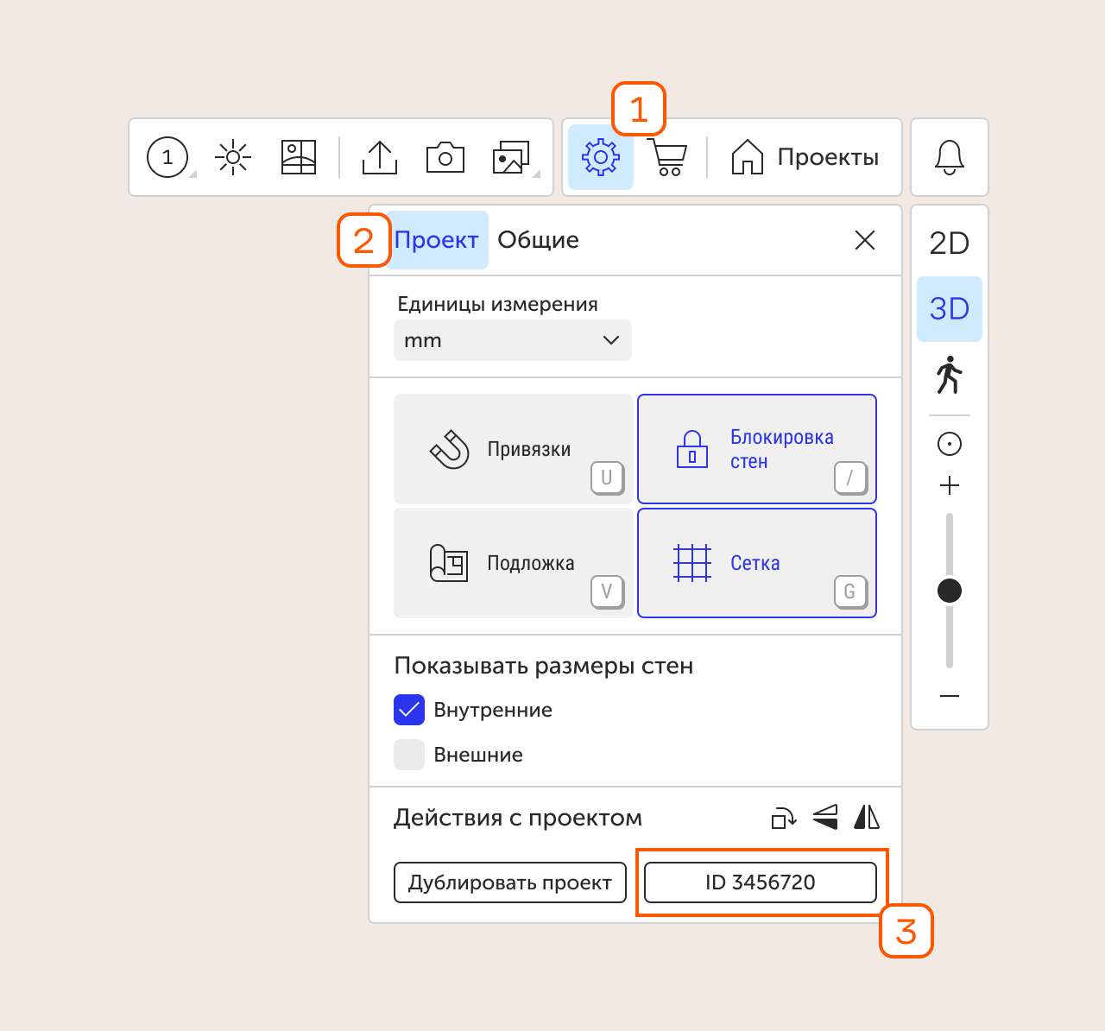Open the floor plan view icon

(x=299, y=158)
